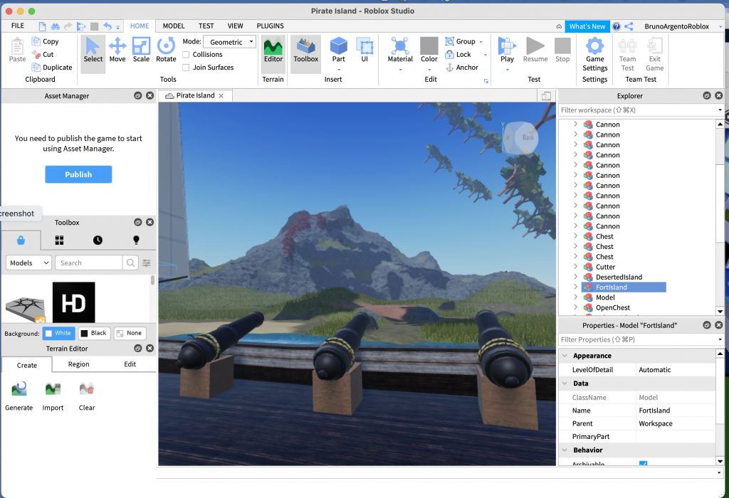Click the share icon near What's New
The image size is (729, 498).
click(629, 26)
